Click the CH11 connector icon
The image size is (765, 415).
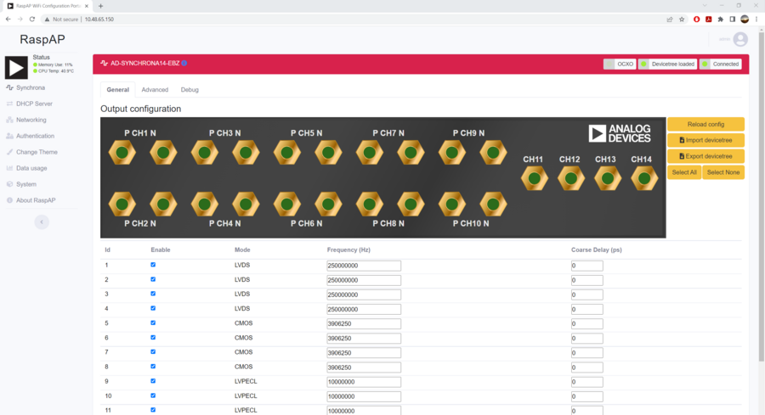point(534,178)
